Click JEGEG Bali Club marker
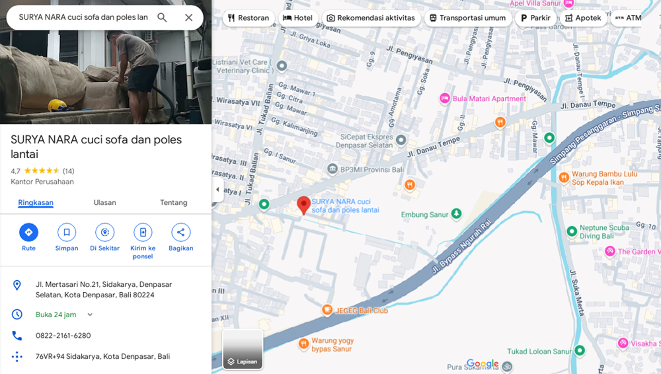Image resolution: width=661 pixels, height=374 pixels. [x=327, y=310]
